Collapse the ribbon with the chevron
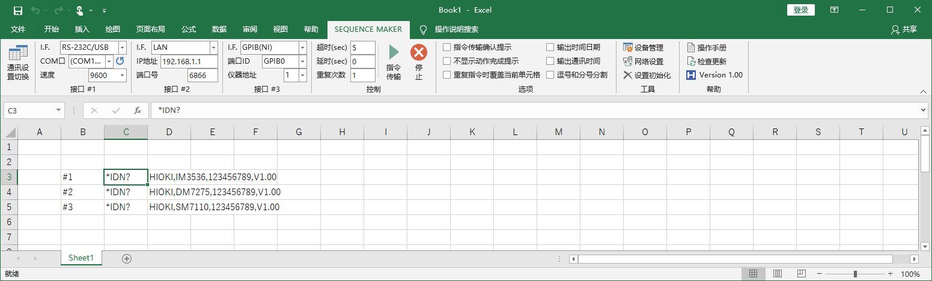 point(924,91)
